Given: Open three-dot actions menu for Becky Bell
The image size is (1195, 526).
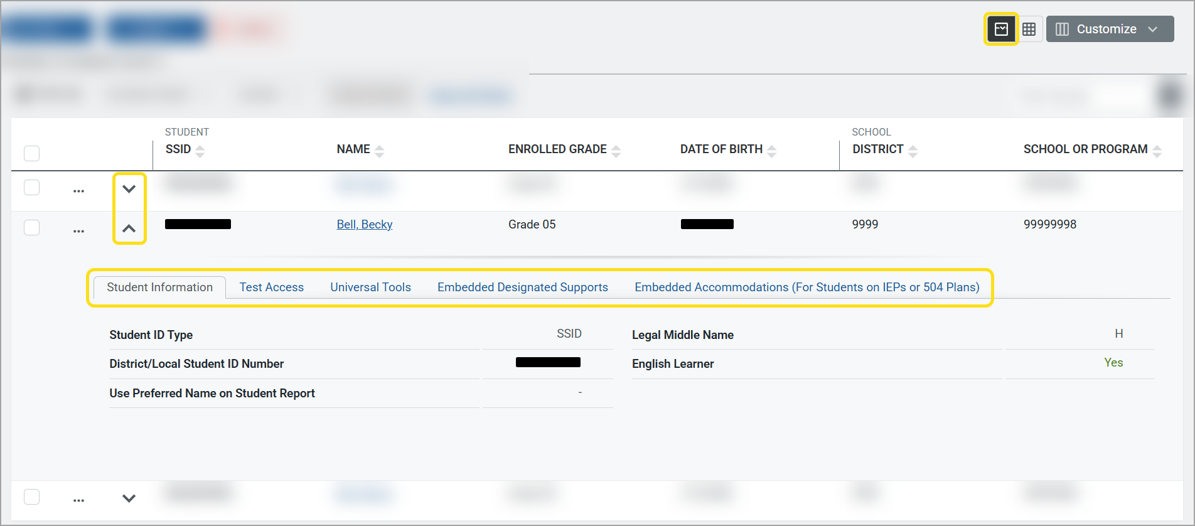Looking at the screenshot, I should [78, 231].
